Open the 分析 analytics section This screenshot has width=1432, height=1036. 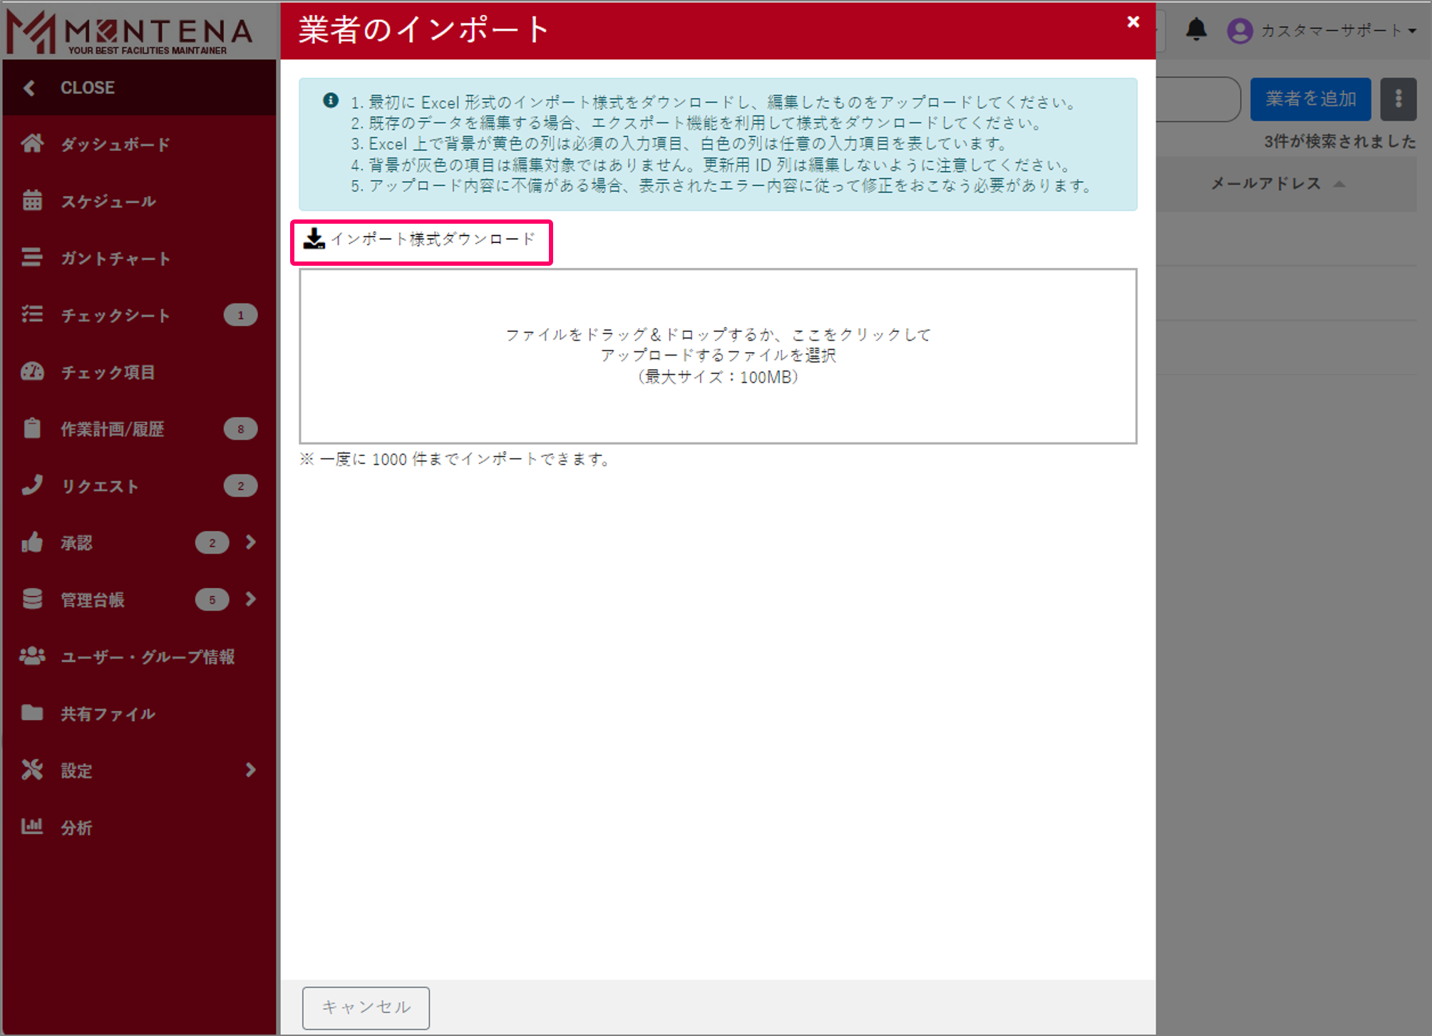77,827
